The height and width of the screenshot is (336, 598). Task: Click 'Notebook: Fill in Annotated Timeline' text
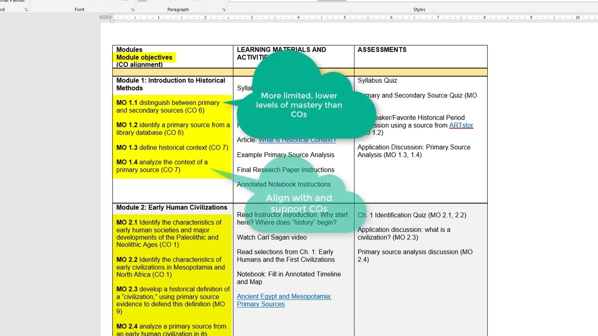pos(289,278)
